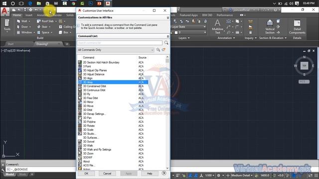The width and height of the screenshot is (319, 179).
Task: Collapse the Command List pane
Action: point(168,36)
